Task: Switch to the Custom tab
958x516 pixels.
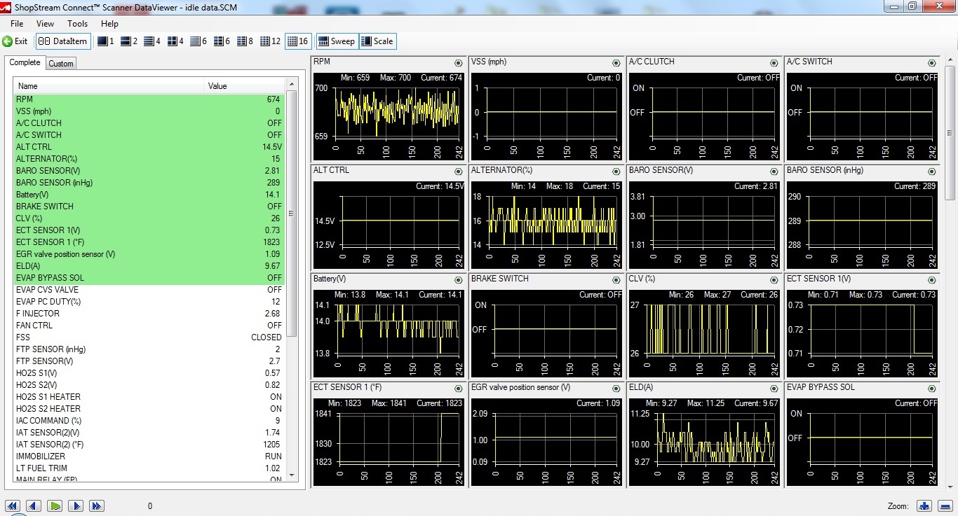Action: coord(61,64)
